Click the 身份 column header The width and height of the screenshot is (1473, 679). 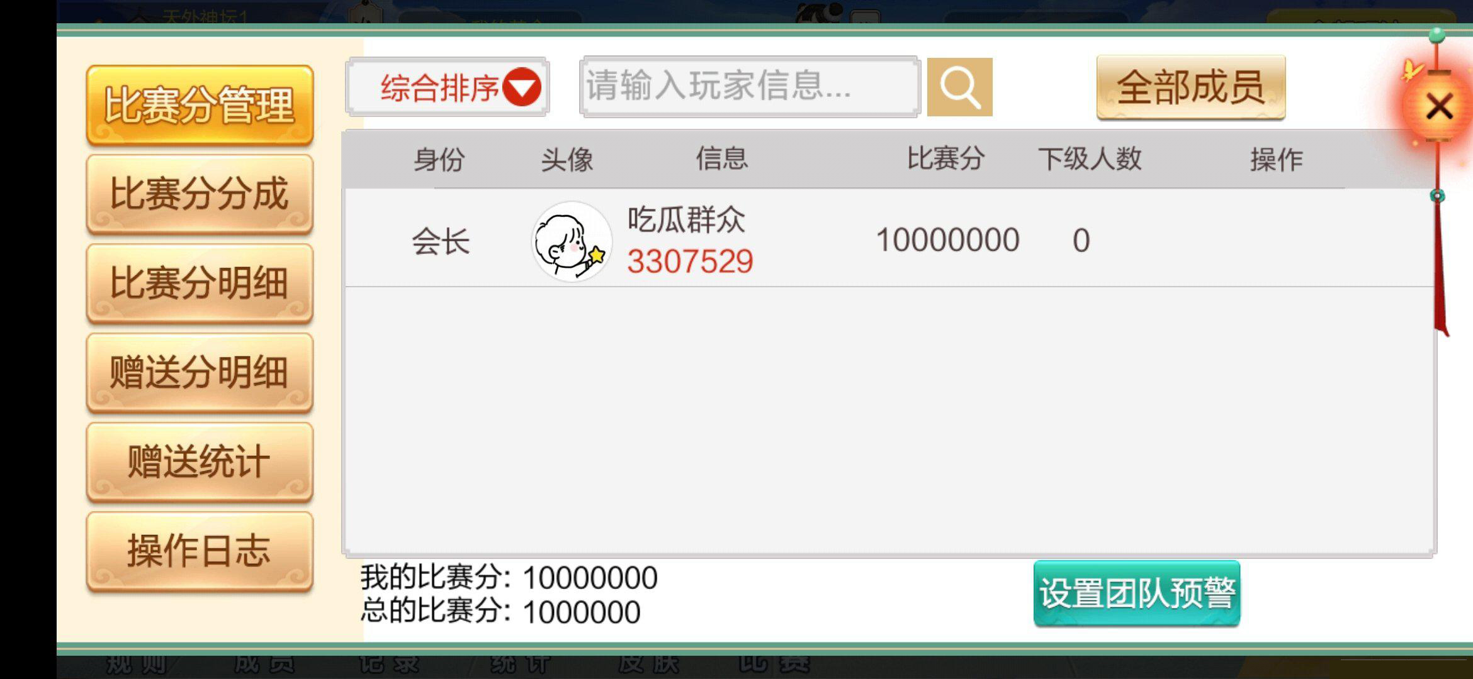(x=439, y=159)
